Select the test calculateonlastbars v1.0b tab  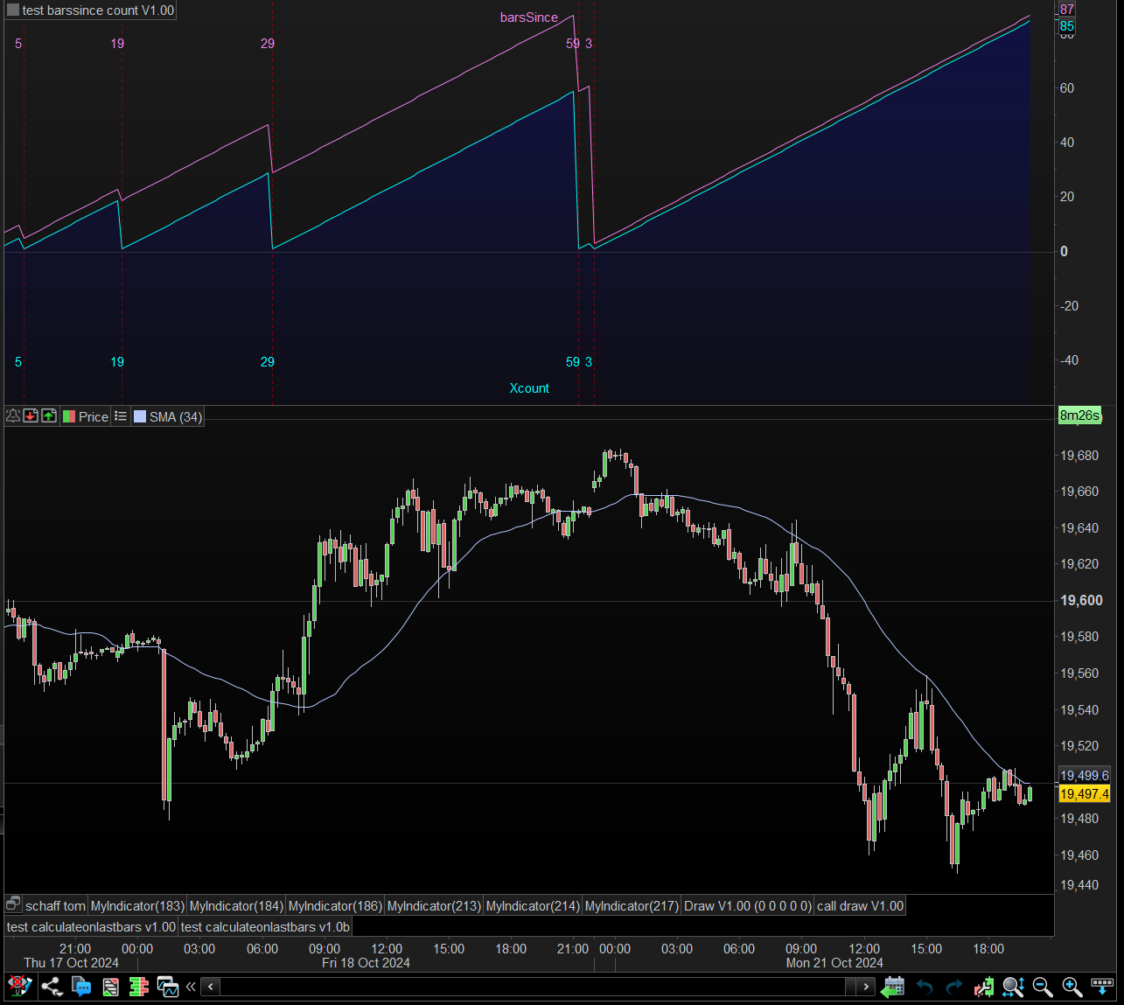(265, 927)
